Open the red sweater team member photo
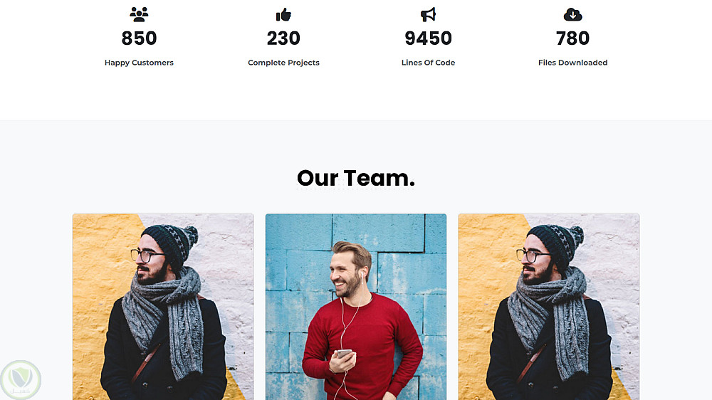The height and width of the screenshot is (400, 712). [356, 307]
